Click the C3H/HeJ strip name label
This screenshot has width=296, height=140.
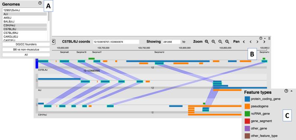[42, 114]
